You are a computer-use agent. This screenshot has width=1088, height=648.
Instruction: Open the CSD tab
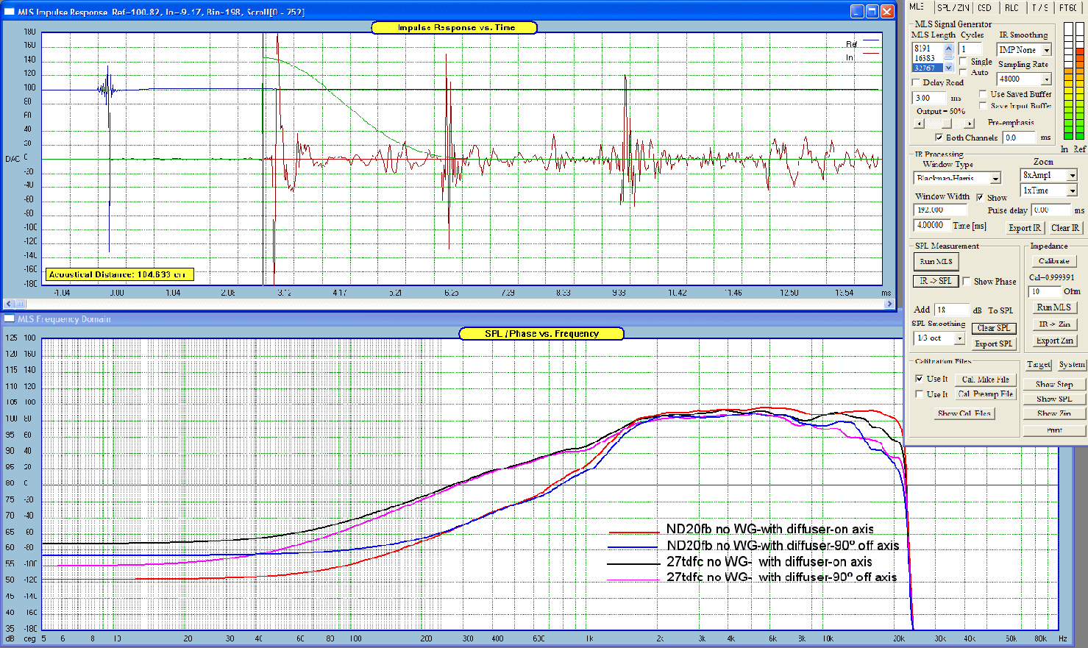point(985,7)
